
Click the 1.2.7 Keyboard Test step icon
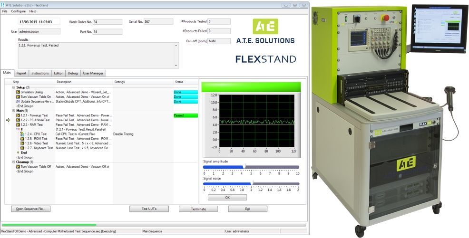coord(22,148)
